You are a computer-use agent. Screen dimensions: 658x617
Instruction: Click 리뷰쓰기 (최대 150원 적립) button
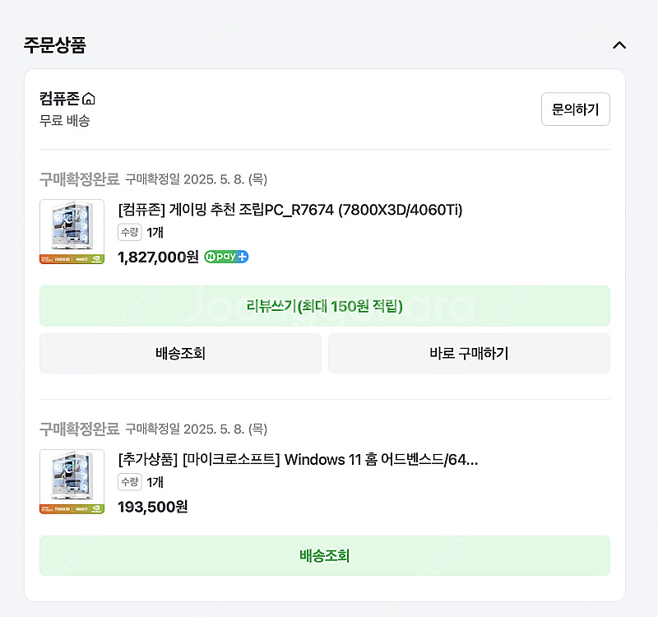tap(324, 306)
